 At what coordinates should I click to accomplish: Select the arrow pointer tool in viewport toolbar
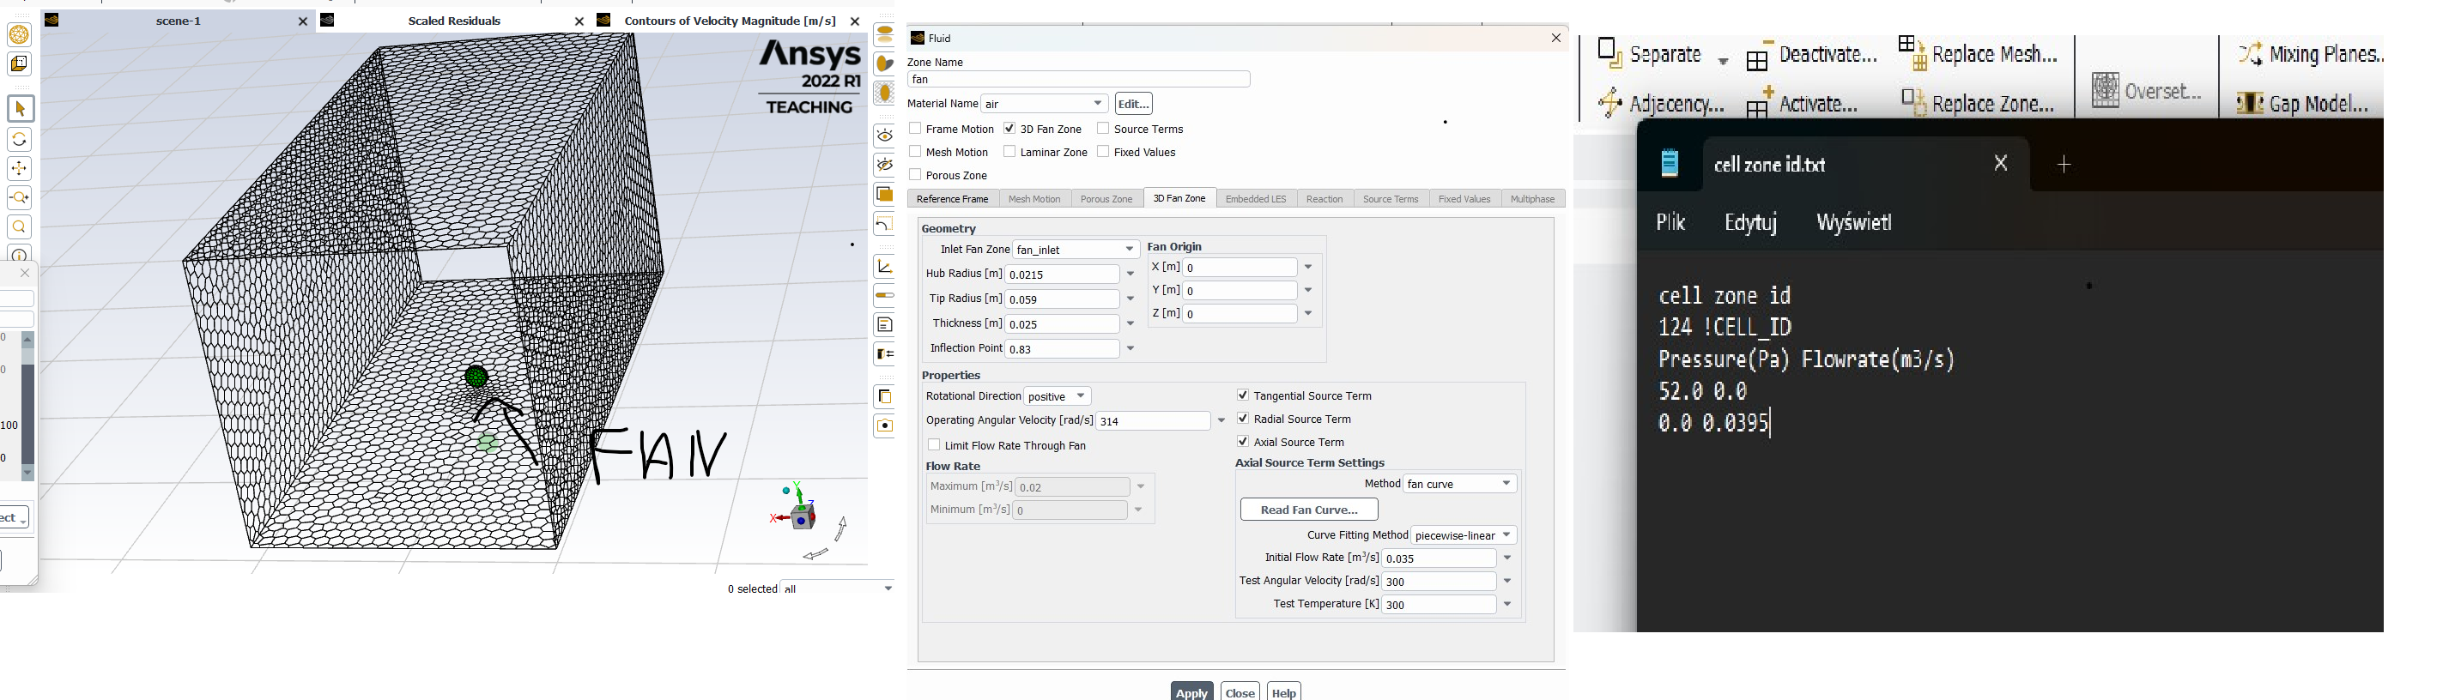pos(20,109)
